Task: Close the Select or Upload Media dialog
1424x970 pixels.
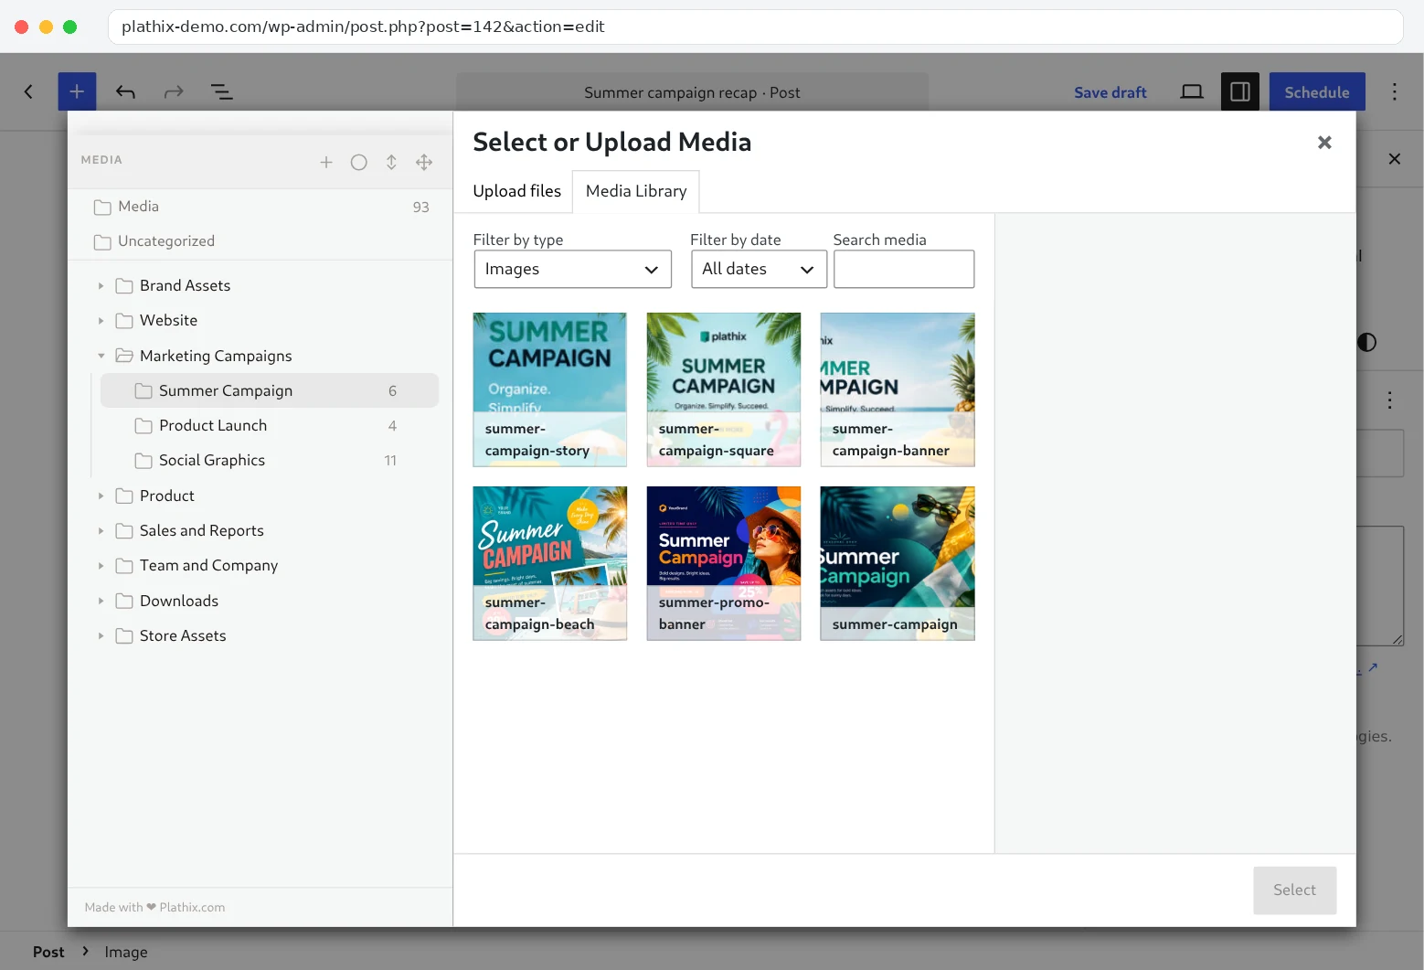Action: (1324, 143)
